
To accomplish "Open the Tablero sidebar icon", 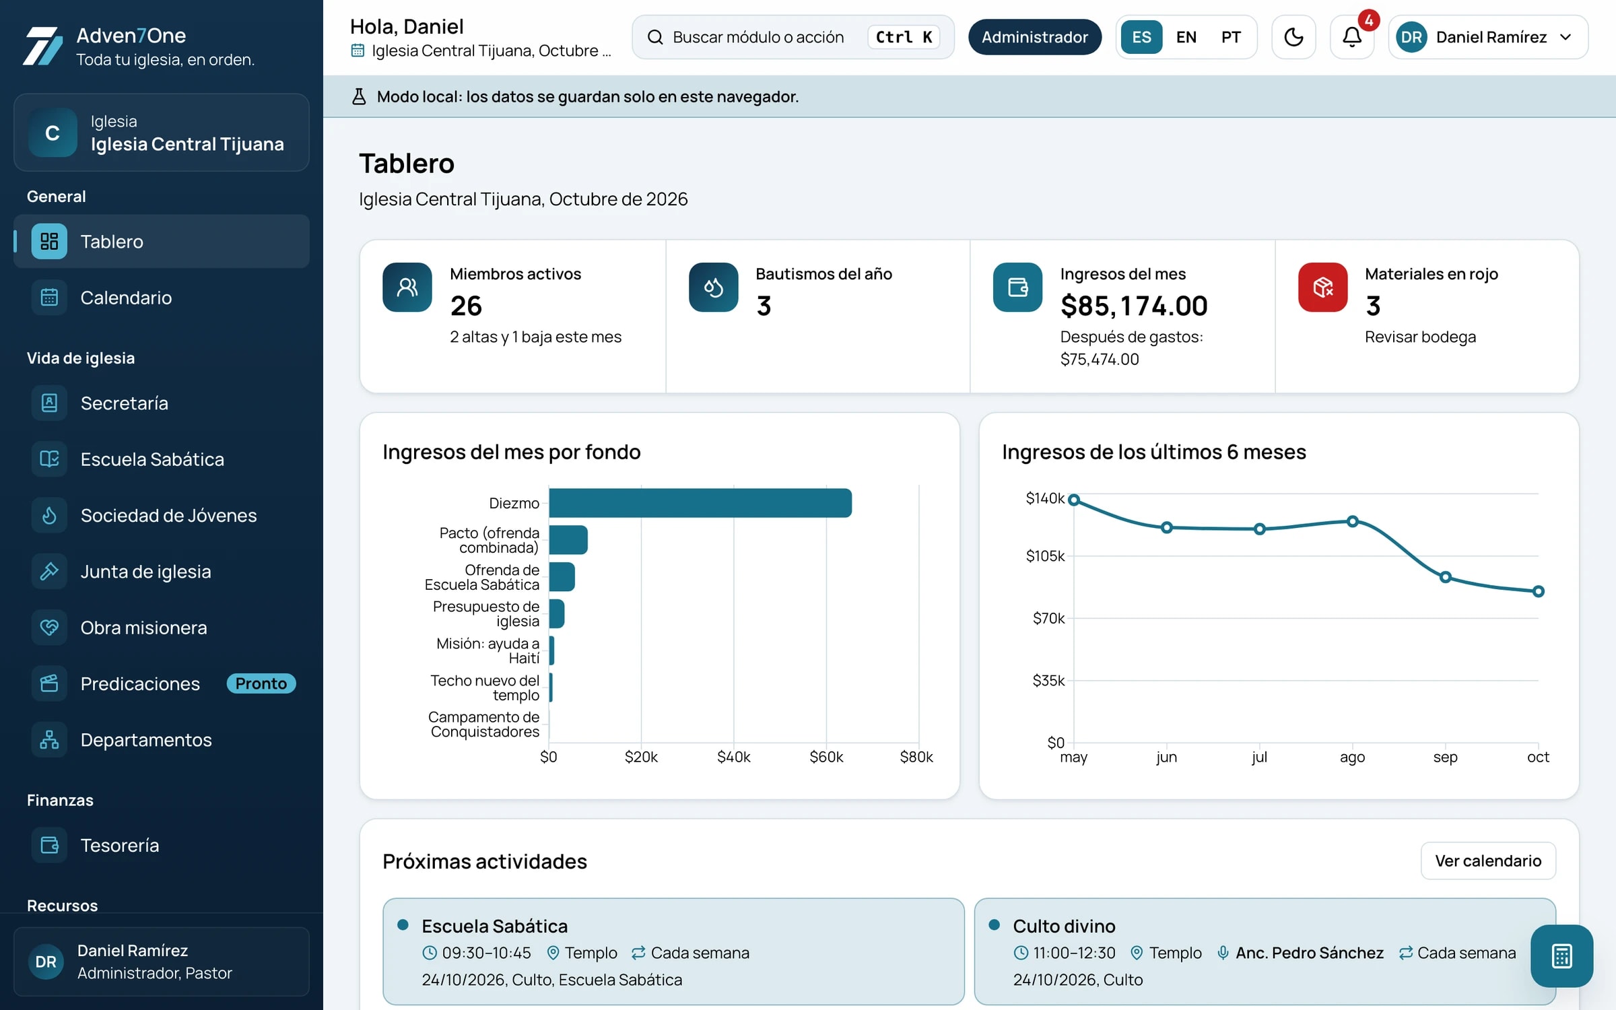I will pyautogui.click(x=49, y=241).
